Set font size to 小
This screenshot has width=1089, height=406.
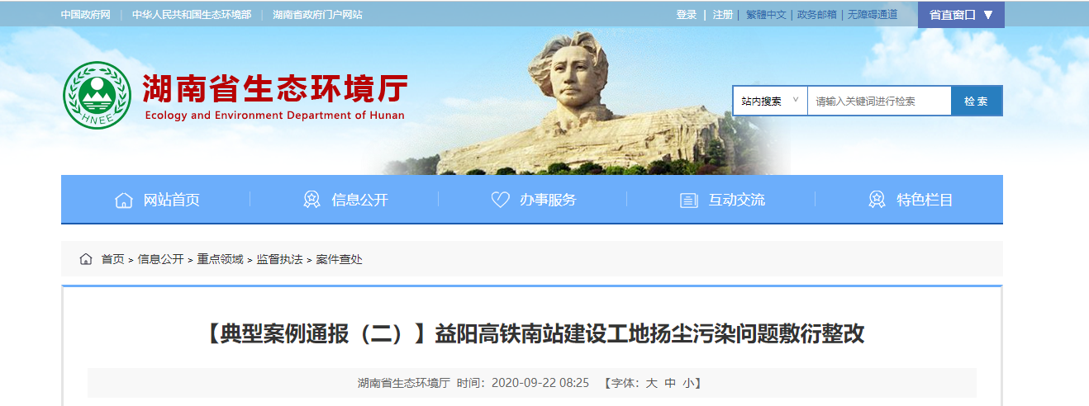[x=688, y=383]
